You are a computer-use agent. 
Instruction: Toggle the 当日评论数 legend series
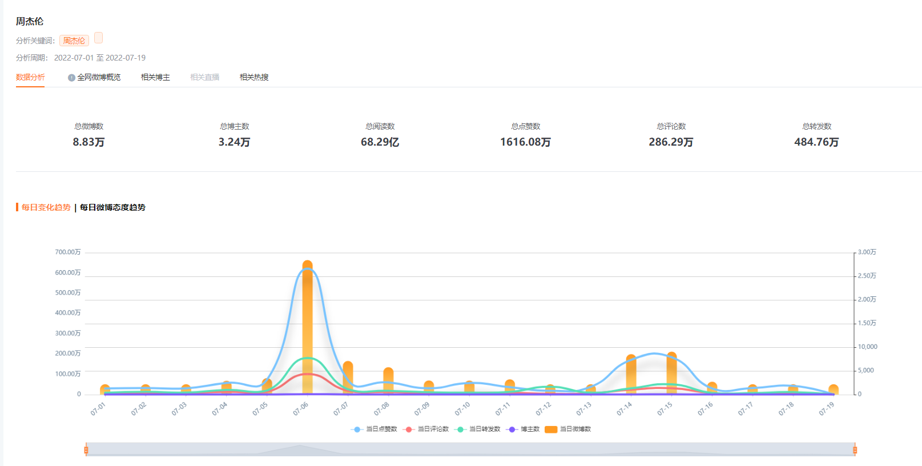pos(426,429)
